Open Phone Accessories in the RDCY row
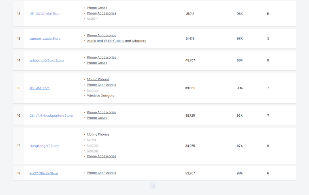Viewport: 309px width, 195px height. (102, 173)
